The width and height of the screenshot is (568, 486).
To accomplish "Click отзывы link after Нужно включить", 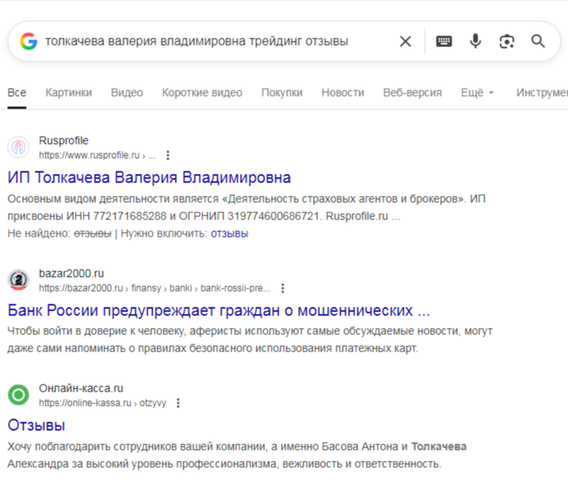I will [229, 234].
